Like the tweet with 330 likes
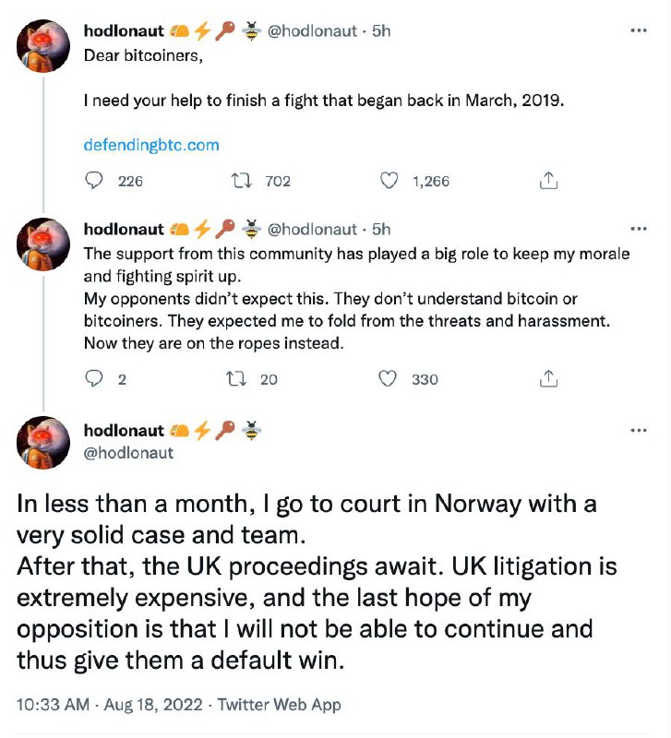671x738 pixels. (x=389, y=378)
